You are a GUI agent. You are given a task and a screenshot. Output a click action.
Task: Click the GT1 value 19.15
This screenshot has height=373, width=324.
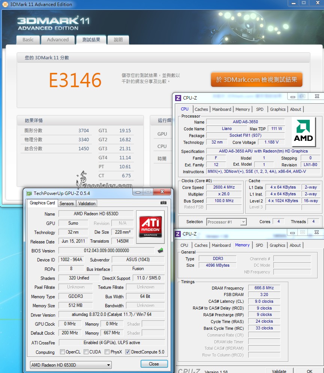click(125, 131)
